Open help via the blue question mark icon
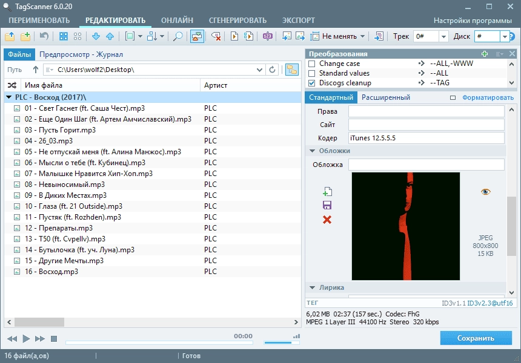Viewport: 521px width, 363px height. [513, 36]
